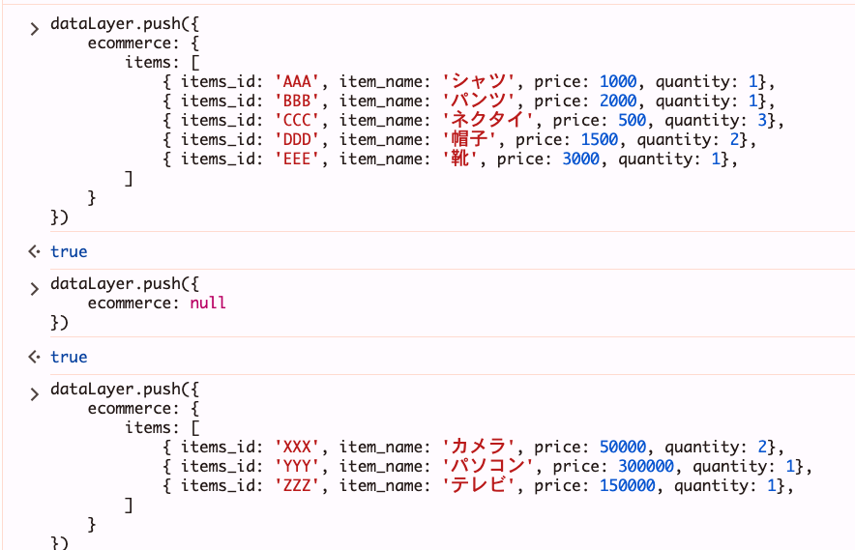The width and height of the screenshot is (855, 550).
Task: Click the item_name value 'ネクタイ'
Action: tap(488, 121)
